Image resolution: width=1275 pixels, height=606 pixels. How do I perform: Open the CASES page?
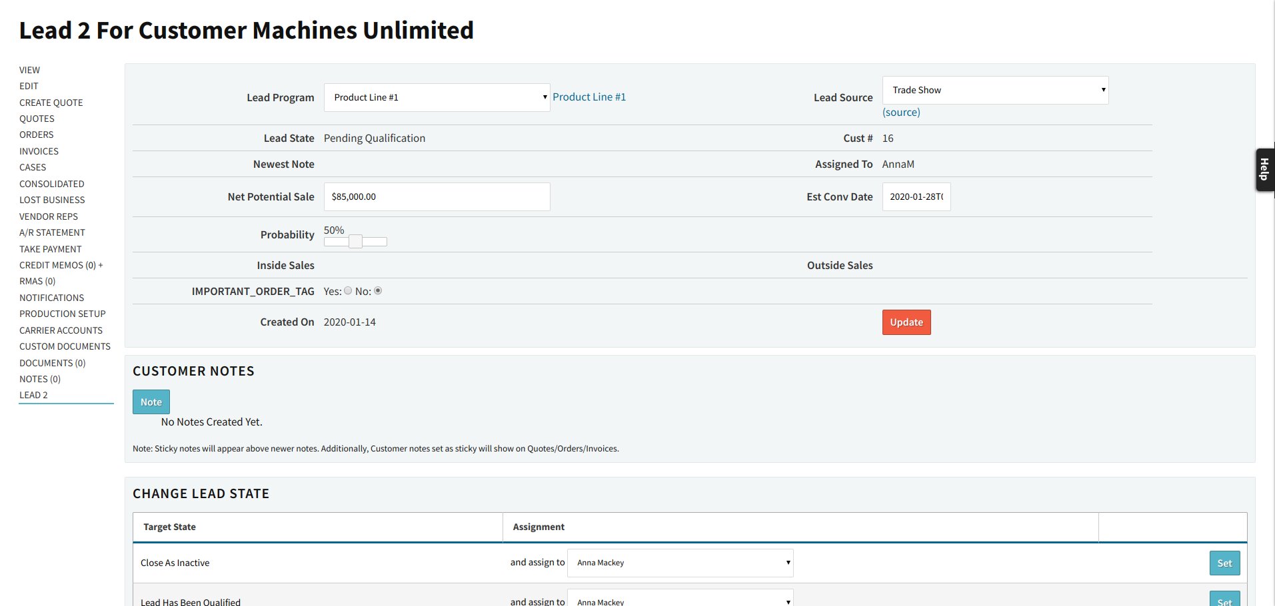click(x=33, y=167)
